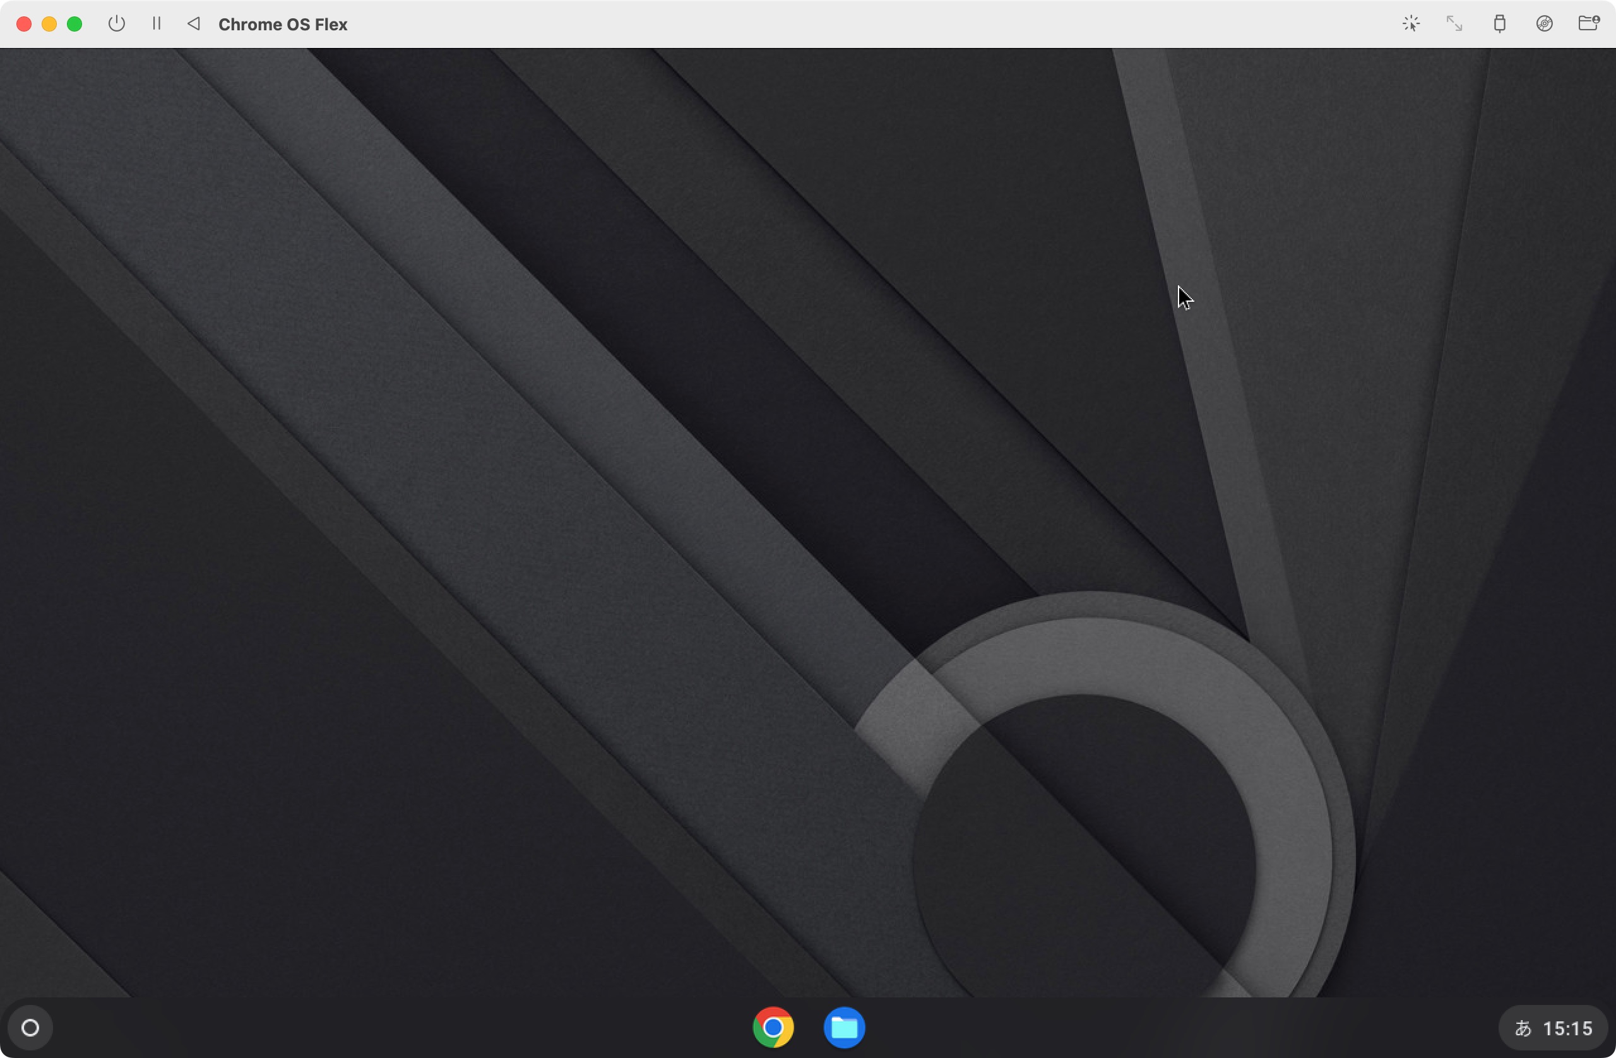This screenshot has height=1058, width=1616.
Task: Toggle capture mouse cursor icon
Action: coord(1411,24)
